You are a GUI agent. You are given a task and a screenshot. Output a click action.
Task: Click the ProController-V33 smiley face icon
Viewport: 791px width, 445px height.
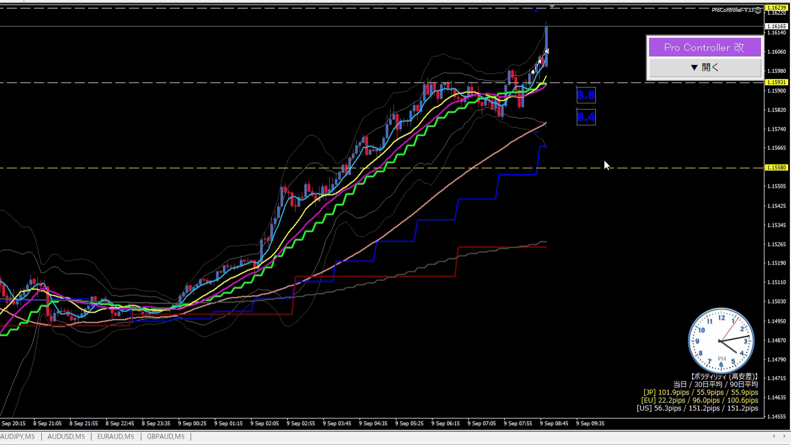pyautogui.click(x=758, y=10)
